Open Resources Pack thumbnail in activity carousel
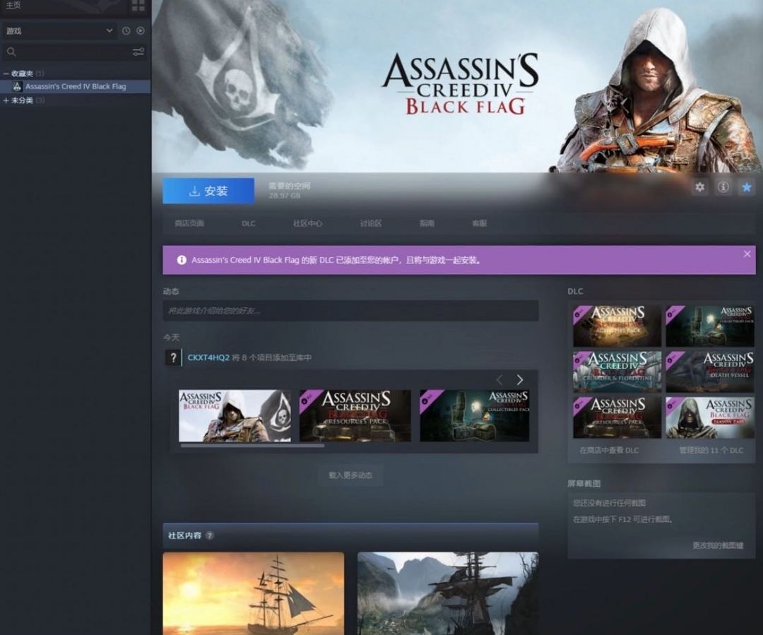Viewport: 763px width, 635px height. point(355,415)
